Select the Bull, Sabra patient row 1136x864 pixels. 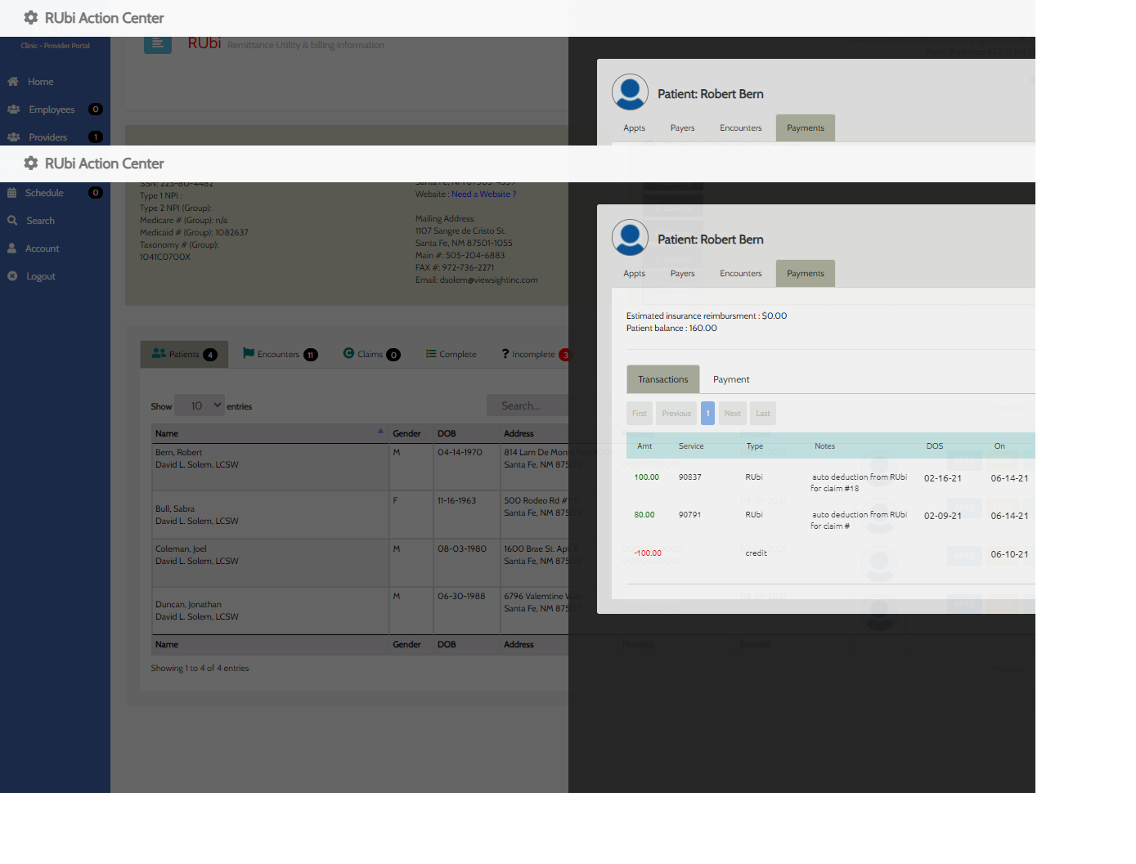tap(175, 508)
